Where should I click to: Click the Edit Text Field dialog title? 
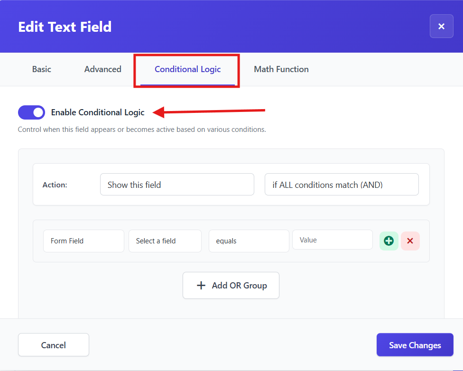coord(65,27)
